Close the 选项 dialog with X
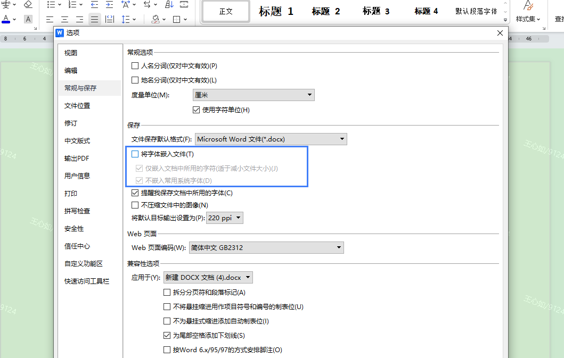Image resolution: width=564 pixels, height=358 pixels. (x=500, y=33)
